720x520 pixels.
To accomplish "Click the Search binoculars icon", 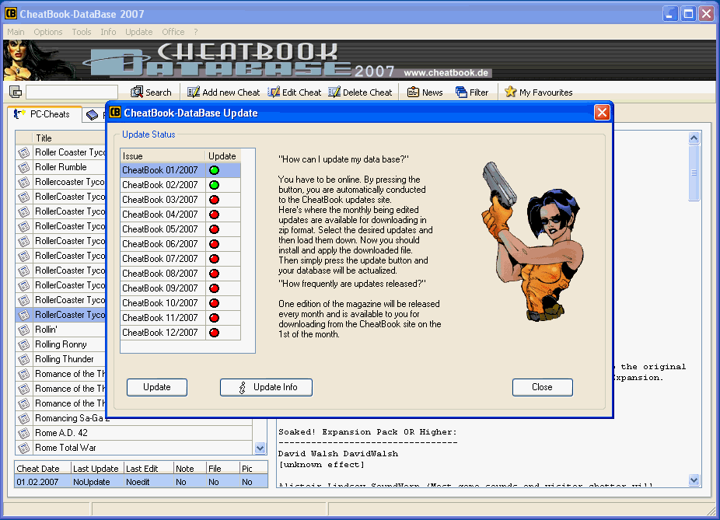I will tap(138, 92).
